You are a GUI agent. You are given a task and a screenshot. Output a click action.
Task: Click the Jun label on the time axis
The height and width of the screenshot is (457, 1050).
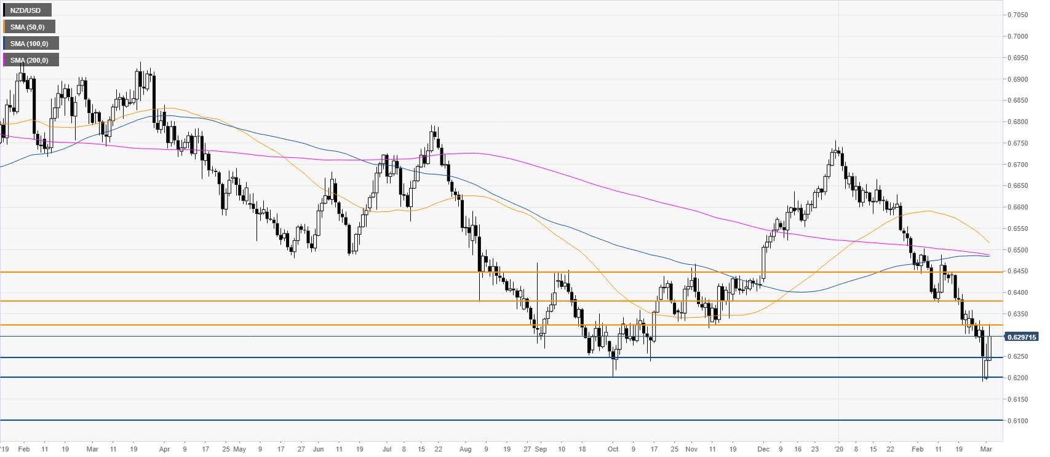[318, 449]
